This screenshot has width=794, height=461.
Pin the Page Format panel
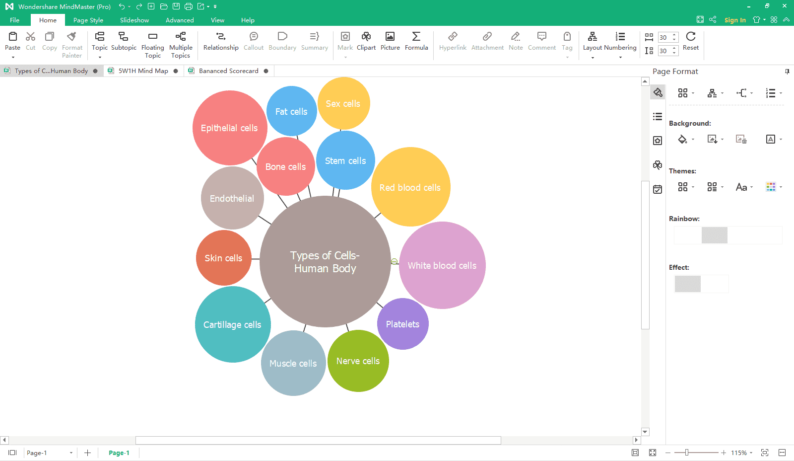pos(787,71)
